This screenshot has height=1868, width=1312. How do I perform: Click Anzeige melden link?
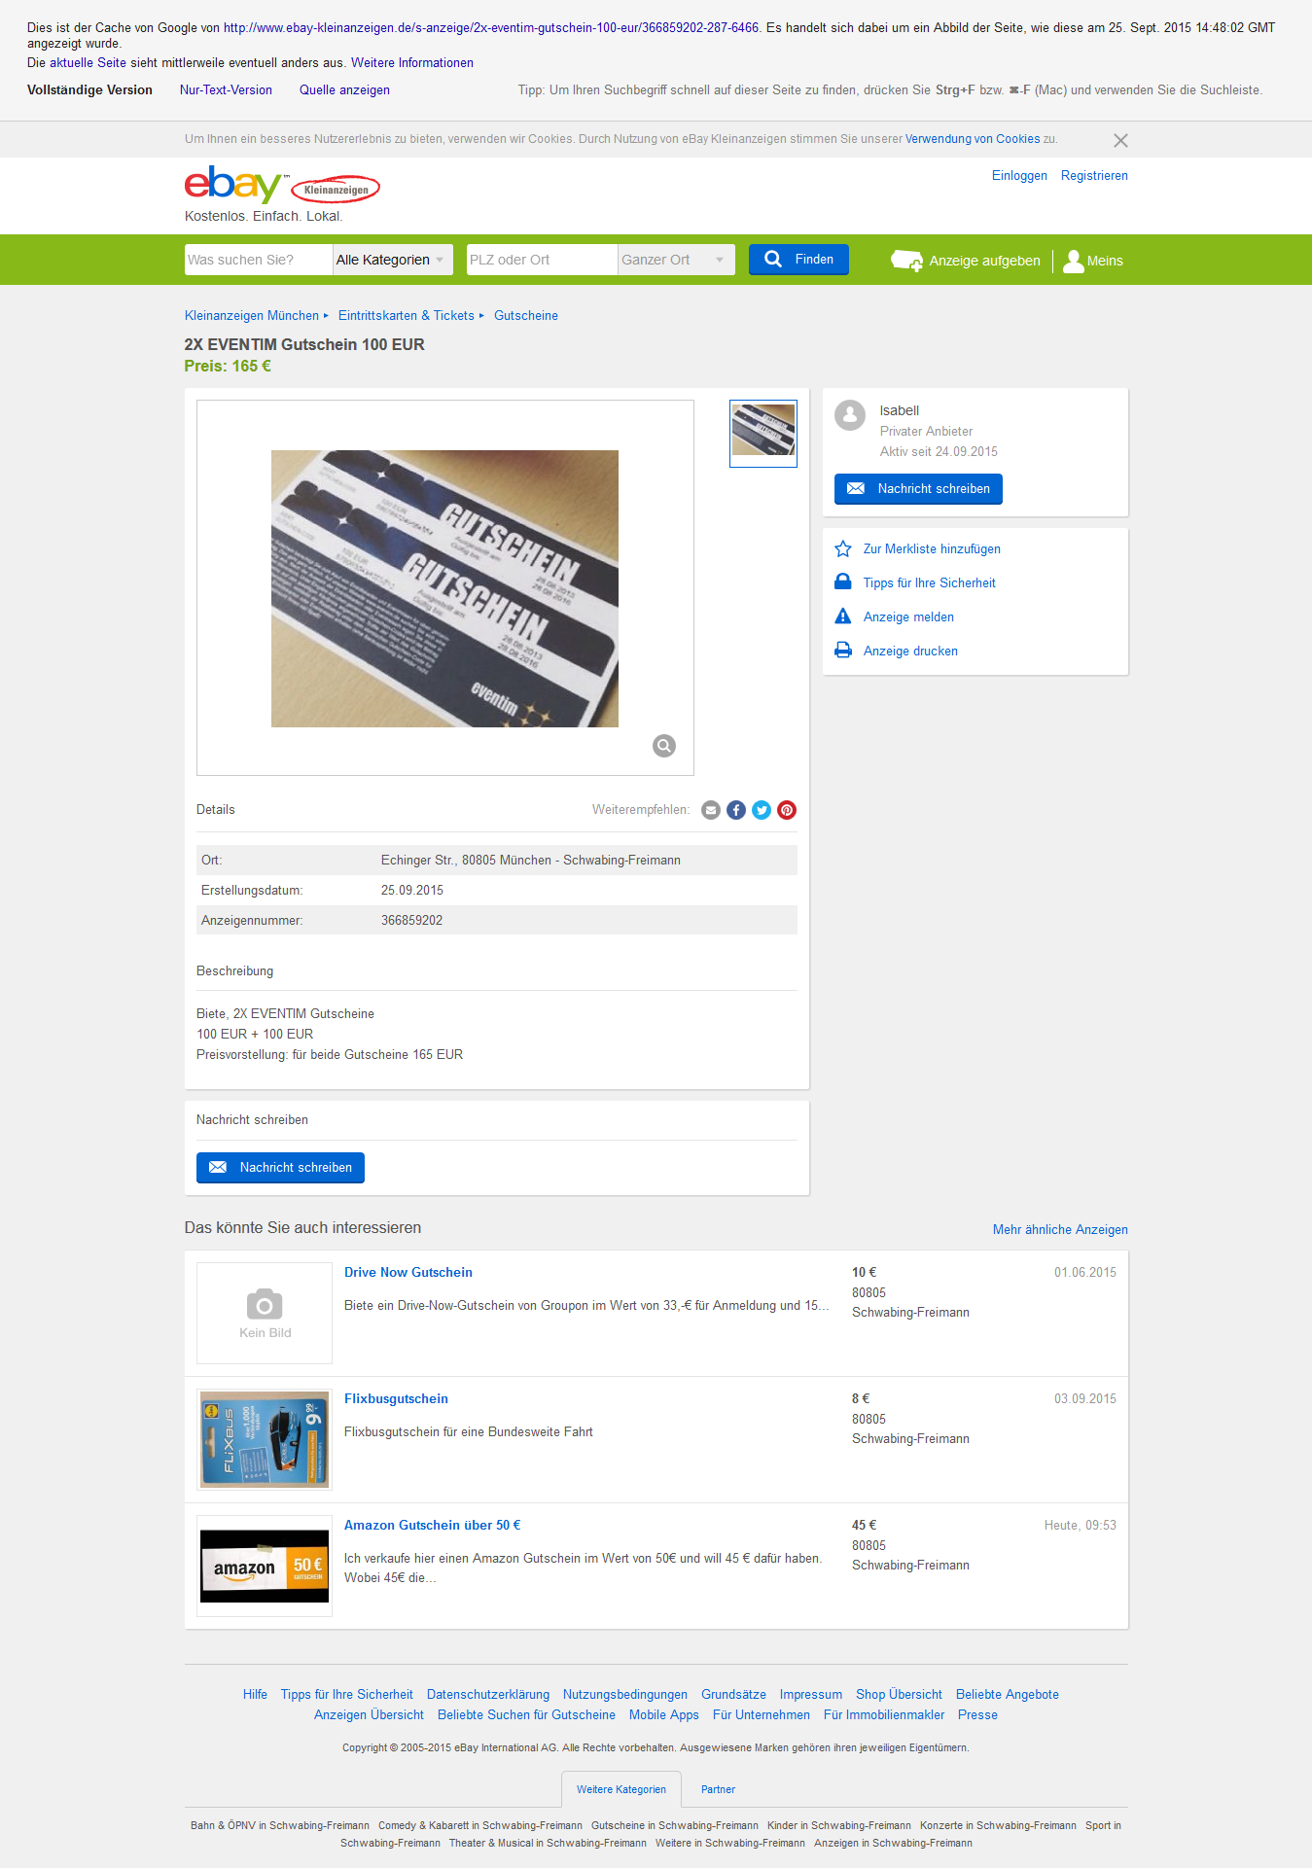[x=908, y=617]
